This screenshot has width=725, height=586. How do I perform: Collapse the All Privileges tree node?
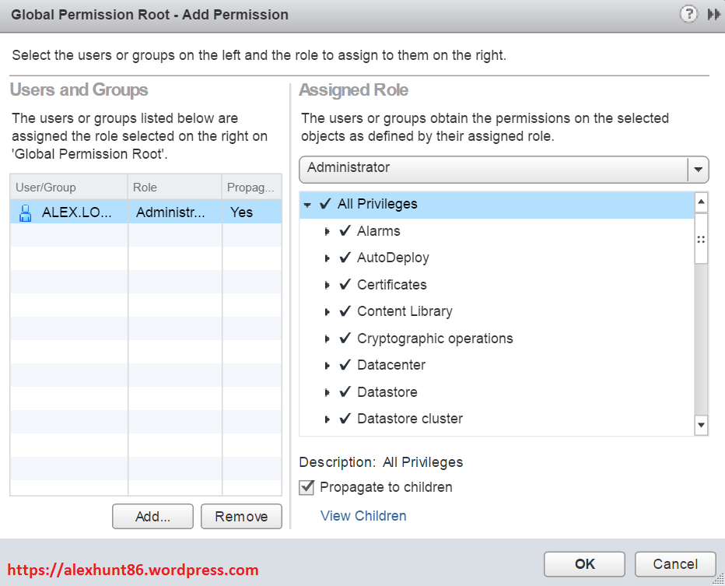[x=308, y=205]
